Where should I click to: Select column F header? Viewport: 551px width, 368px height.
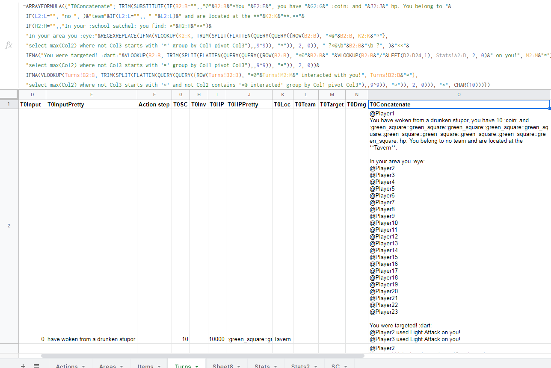point(154,94)
